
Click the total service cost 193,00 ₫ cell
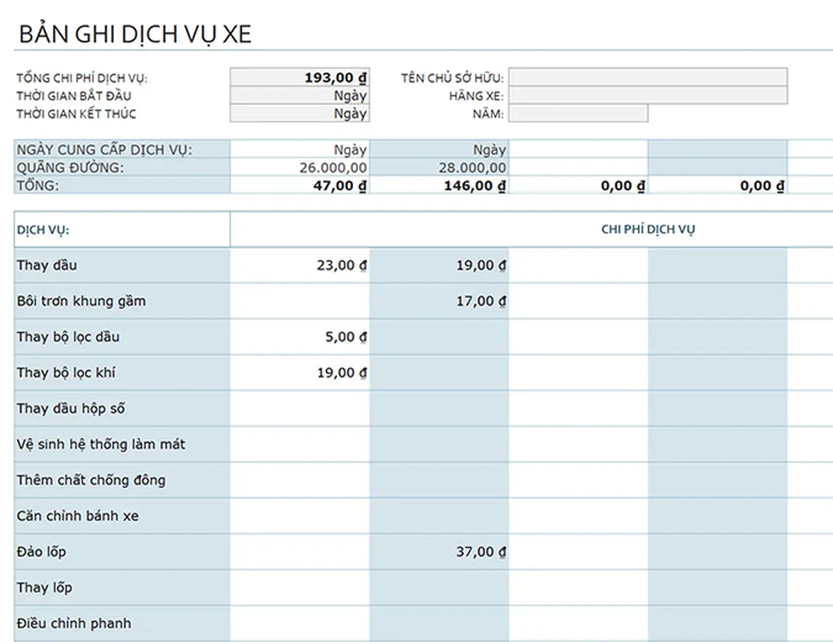click(x=299, y=78)
